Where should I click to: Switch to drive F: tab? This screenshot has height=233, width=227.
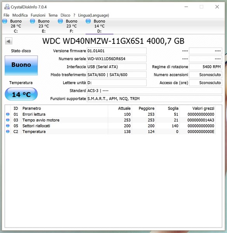tap(71, 26)
